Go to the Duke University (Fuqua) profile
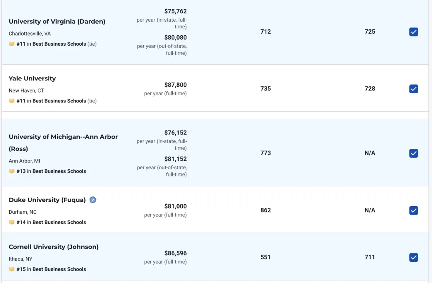This screenshot has width=432, height=283. [x=47, y=200]
